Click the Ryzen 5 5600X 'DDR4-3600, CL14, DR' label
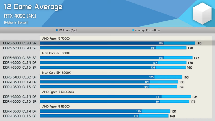This screenshot has height=121, width=215. 20,111
